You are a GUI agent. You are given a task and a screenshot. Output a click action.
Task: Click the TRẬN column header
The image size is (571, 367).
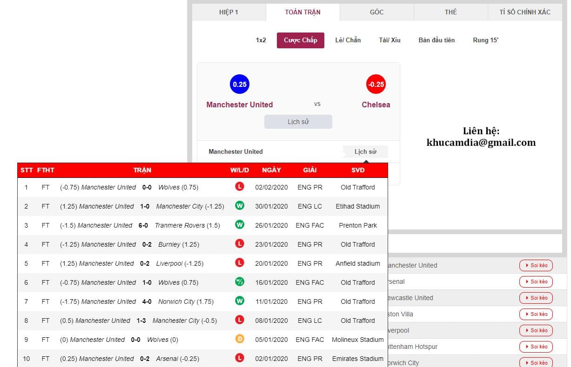pos(142,170)
